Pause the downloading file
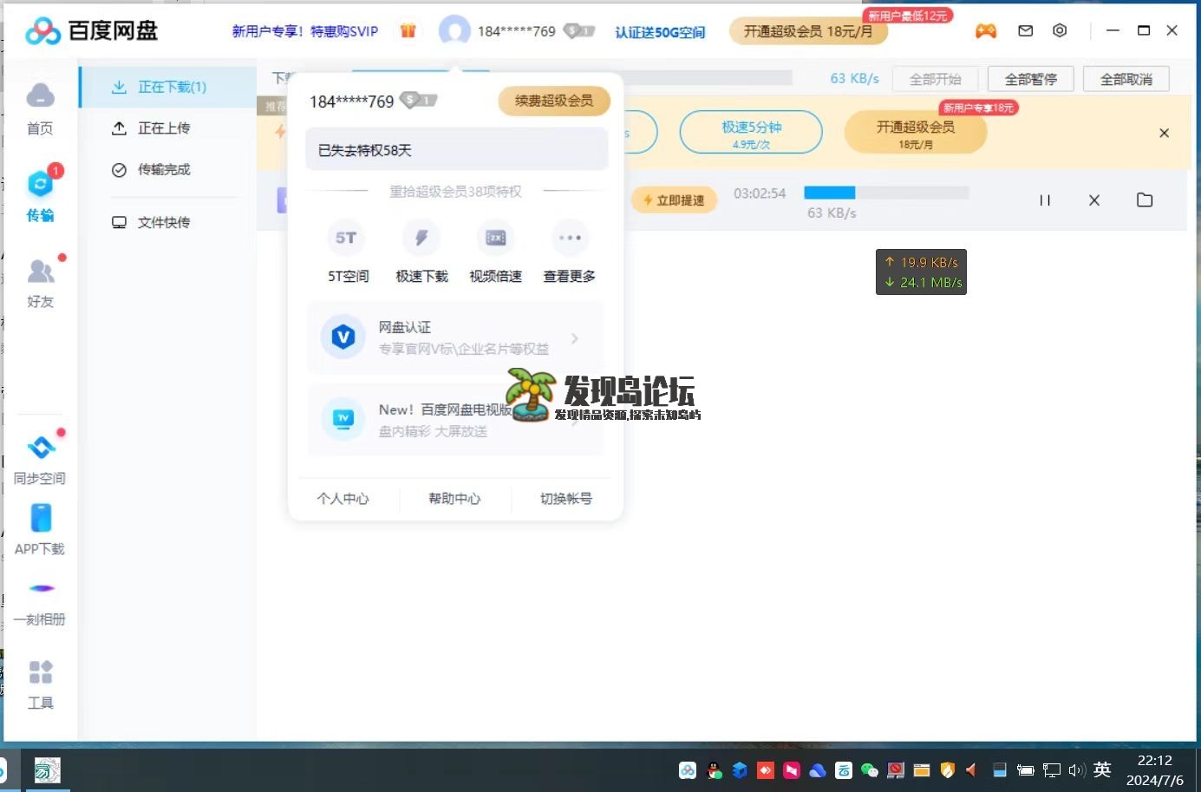Screen dimensions: 1201x792 click(1045, 200)
